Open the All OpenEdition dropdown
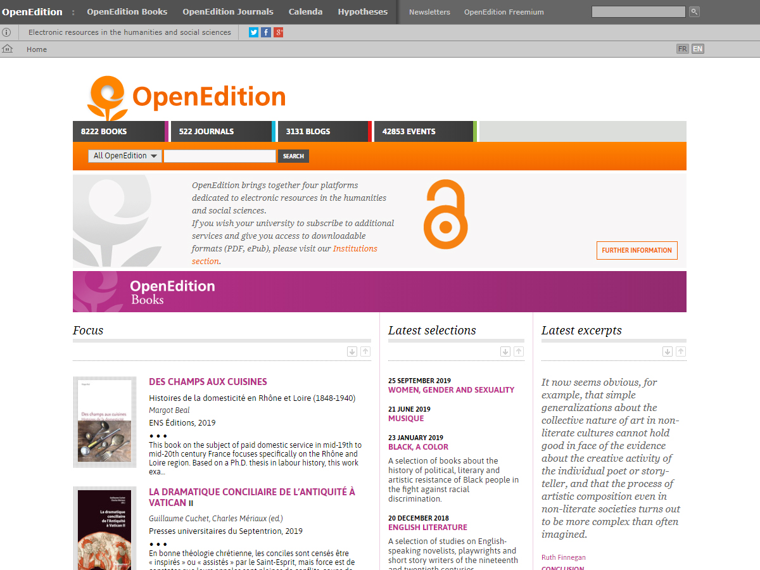The height and width of the screenshot is (570, 760). pos(125,156)
